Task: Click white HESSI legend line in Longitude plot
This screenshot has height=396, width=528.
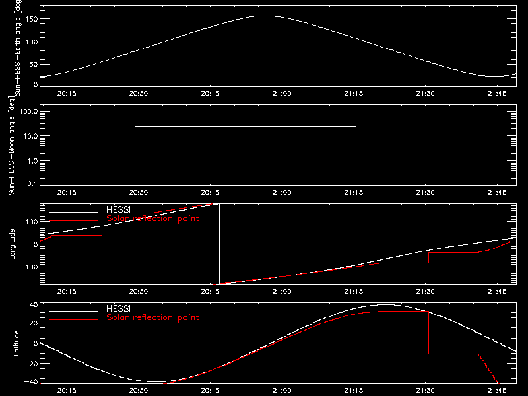Action: tap(73, 212)
